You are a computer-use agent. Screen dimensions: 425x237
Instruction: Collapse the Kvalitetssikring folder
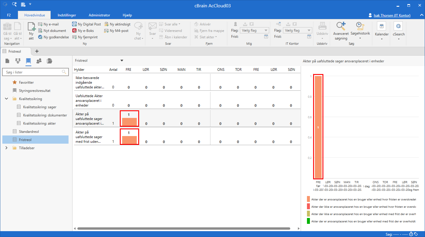point(6,99)
